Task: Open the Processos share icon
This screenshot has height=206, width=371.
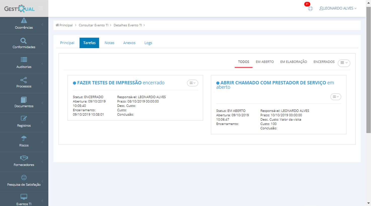Action: 24,80
